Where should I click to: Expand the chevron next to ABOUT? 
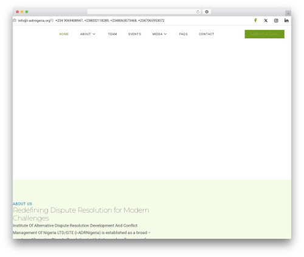click(94, 34)
